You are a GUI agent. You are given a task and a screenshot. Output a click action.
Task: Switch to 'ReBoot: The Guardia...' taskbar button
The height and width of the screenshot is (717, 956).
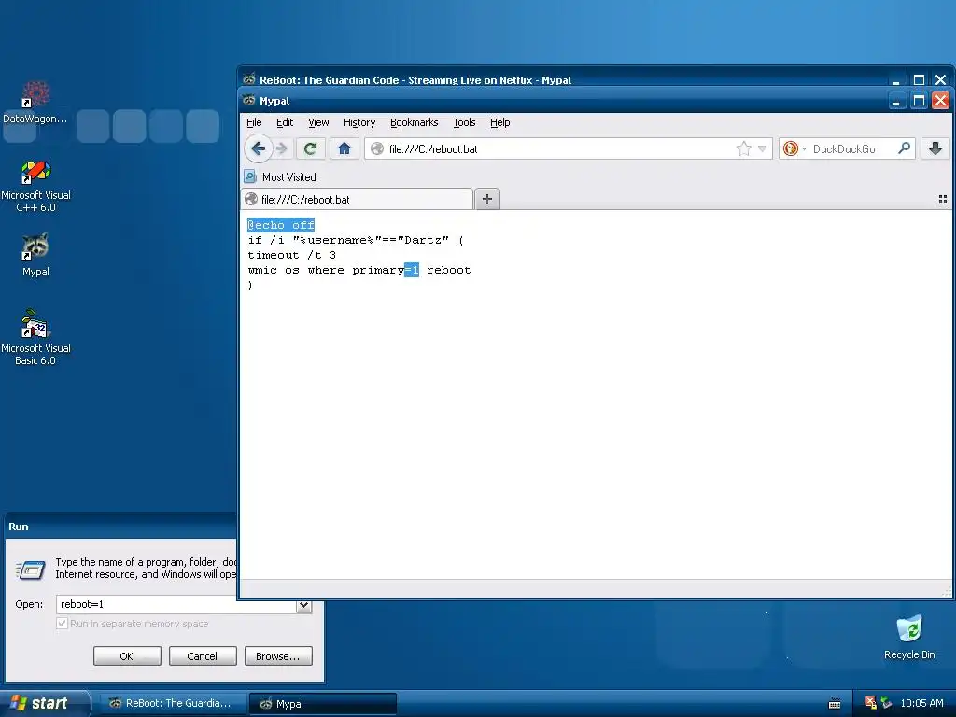172,704
